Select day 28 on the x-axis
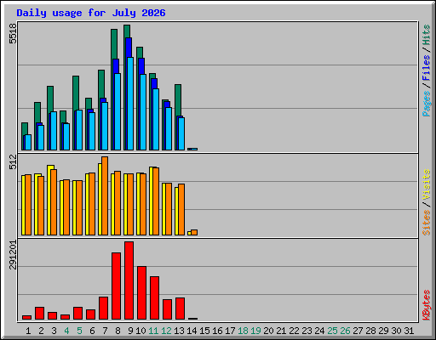 click(370, 331)
